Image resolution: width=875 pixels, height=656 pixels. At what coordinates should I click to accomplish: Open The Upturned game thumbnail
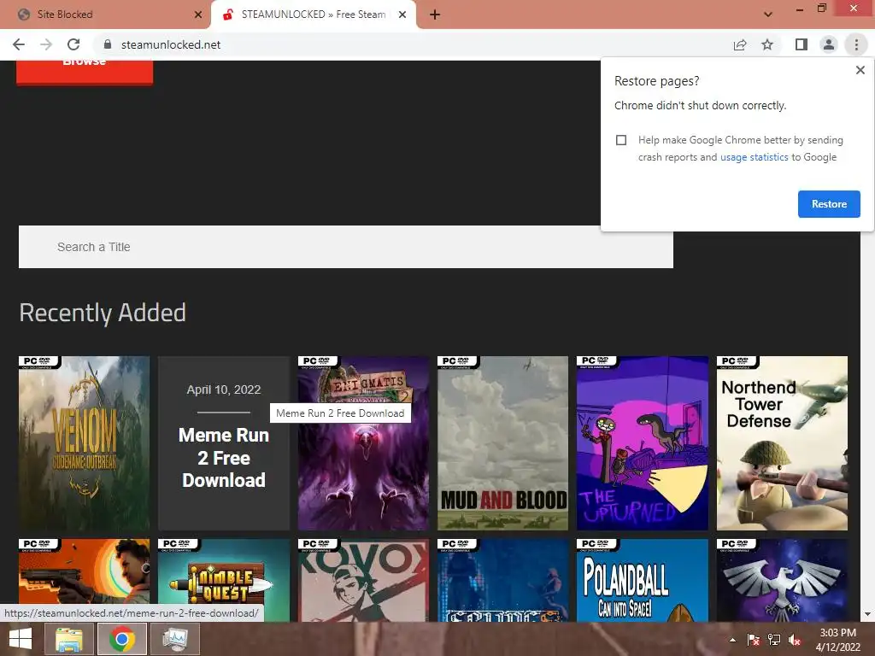(x=643, y=443)
